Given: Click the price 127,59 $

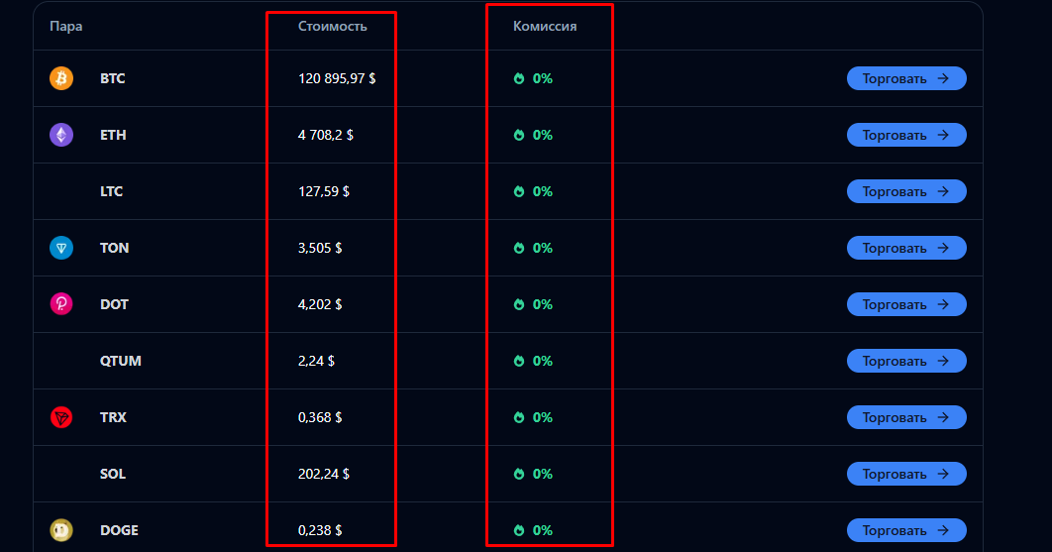Looking at the screenshot, I should click(323, 191).
